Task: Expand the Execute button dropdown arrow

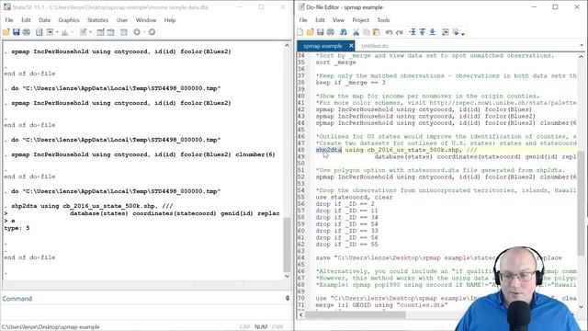Action: (463, 34)
